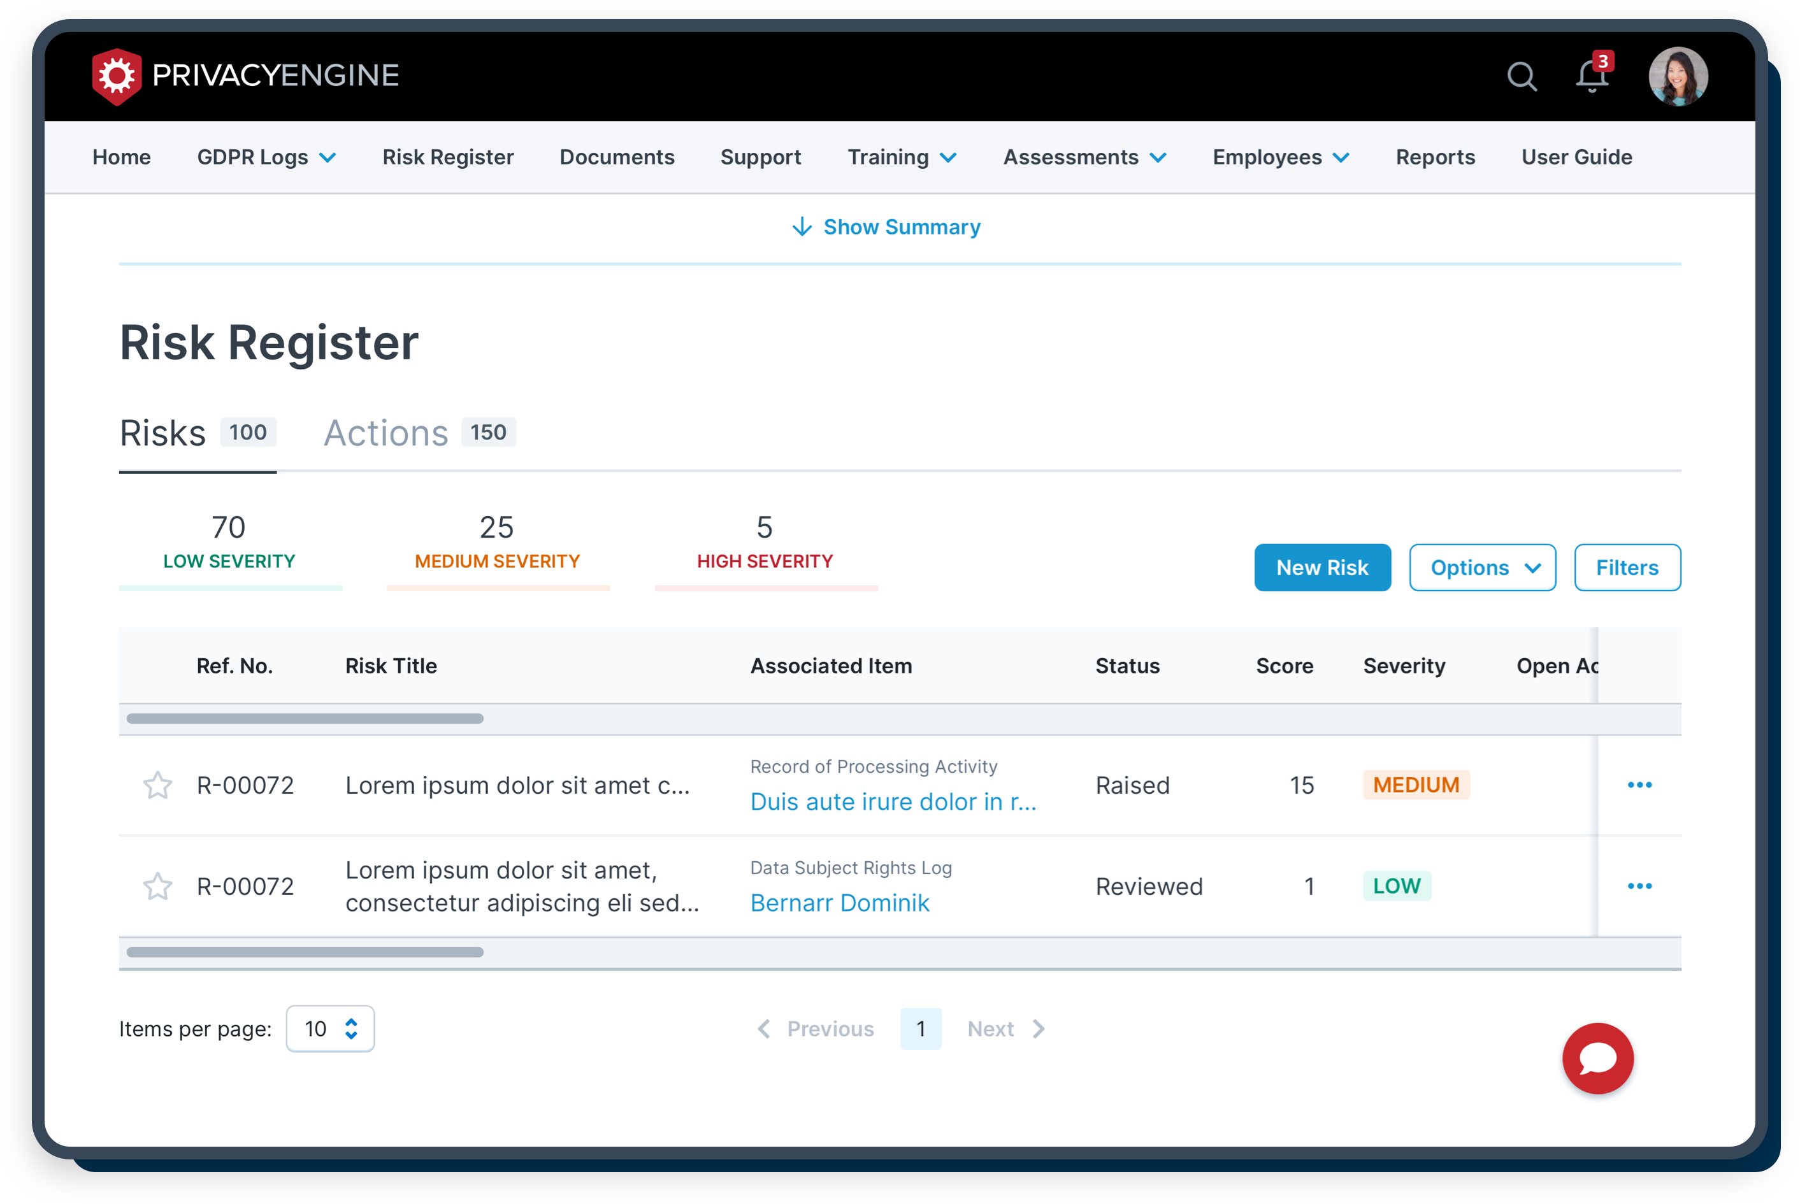This screenshot has width=1800, height=1204.
Task: Click the New Risk button
Action: point(1322,568)
